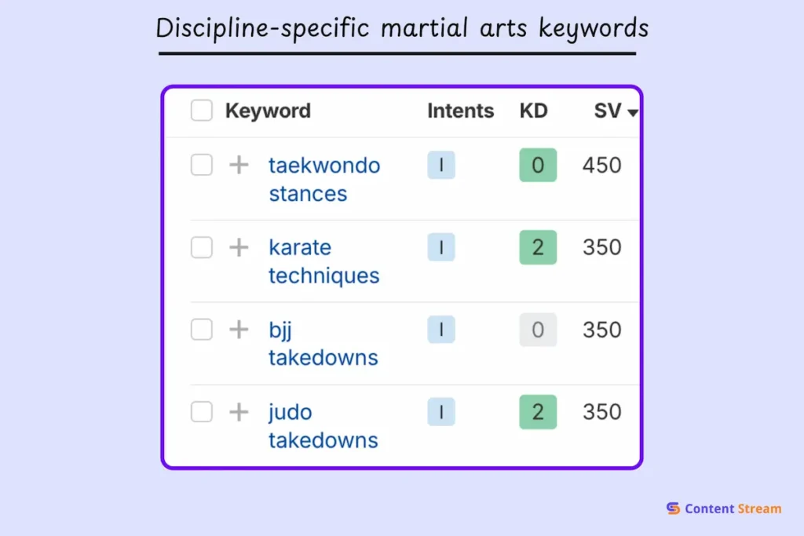Click the KD column header to sort
This screenshot has height=536, width=804.
pyautogui.click(x=533, y=111)
